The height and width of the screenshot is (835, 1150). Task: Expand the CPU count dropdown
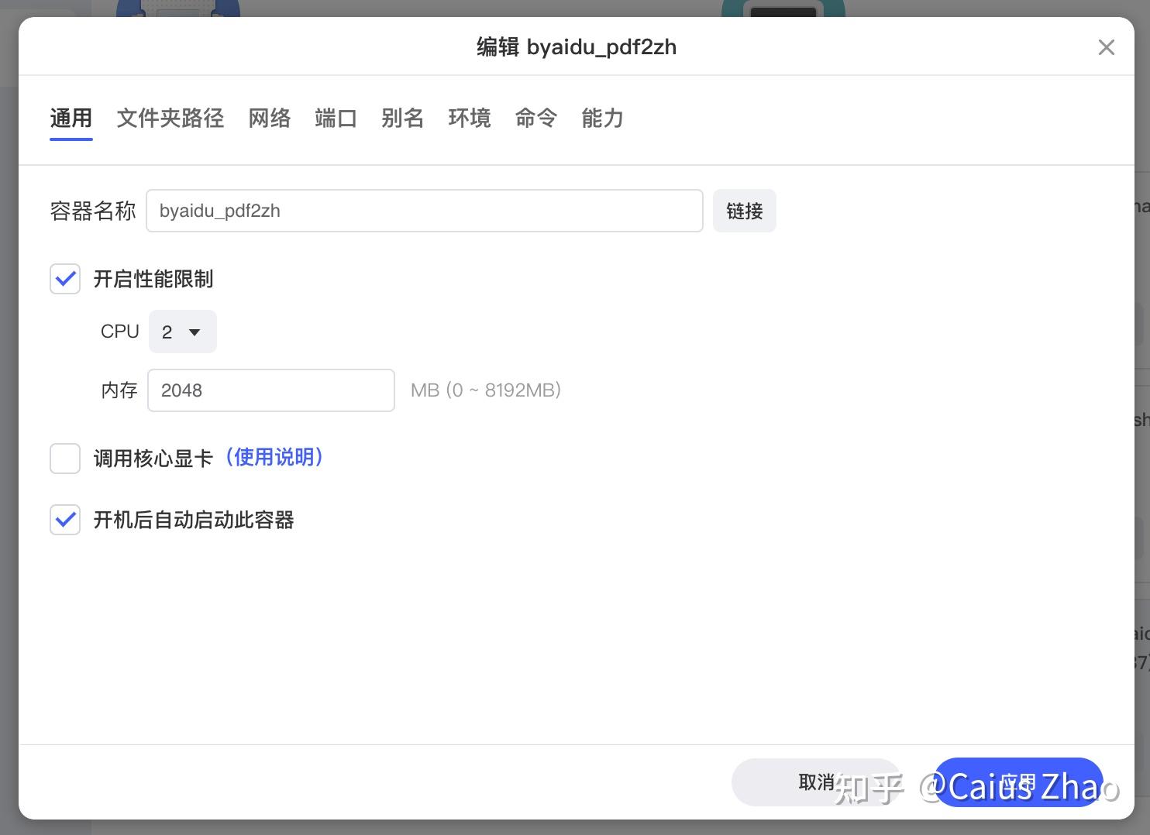(x=183, y=332)
